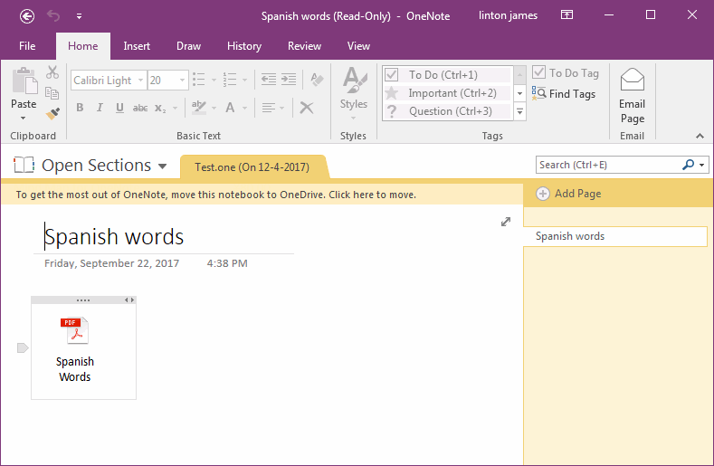714x466 pixels.
Task: Click the Decrease Indent icon
Action: (269, 80)
